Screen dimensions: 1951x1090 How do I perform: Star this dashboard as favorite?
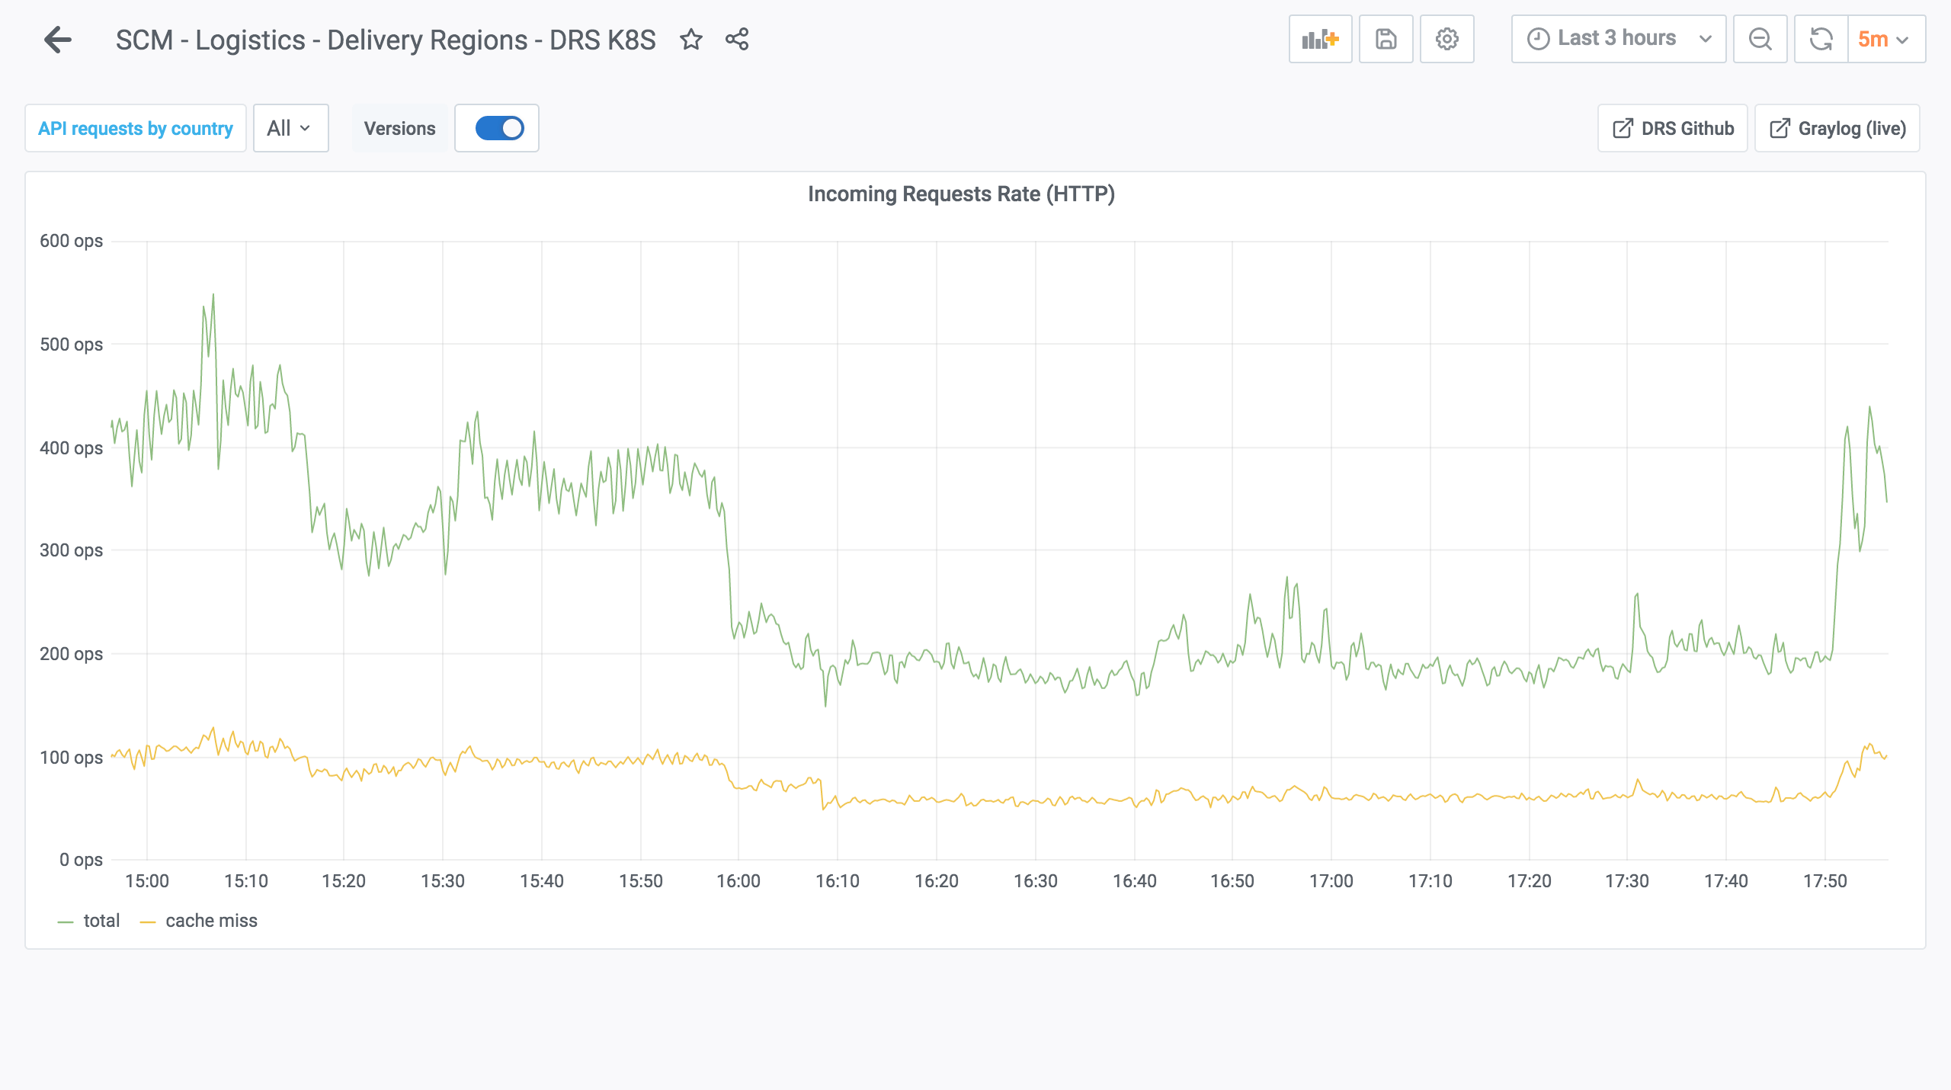click(x=691, y=40)
